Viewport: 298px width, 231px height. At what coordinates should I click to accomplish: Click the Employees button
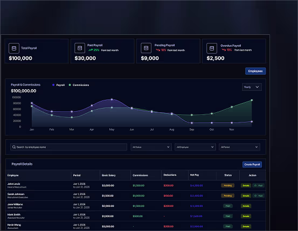coord(255,71)
